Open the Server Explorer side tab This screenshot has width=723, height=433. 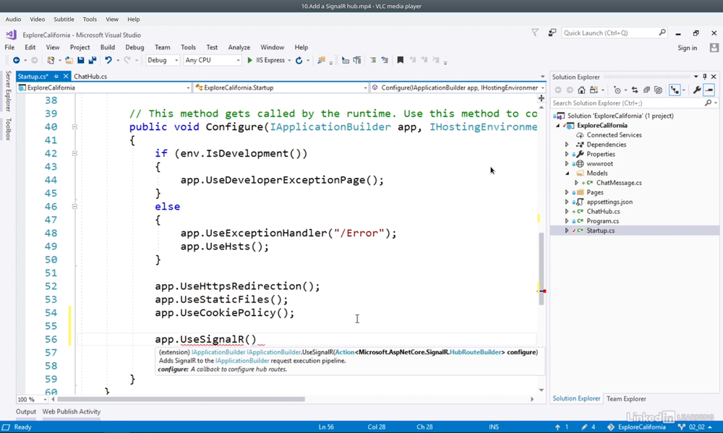click(x=8, y=91)
